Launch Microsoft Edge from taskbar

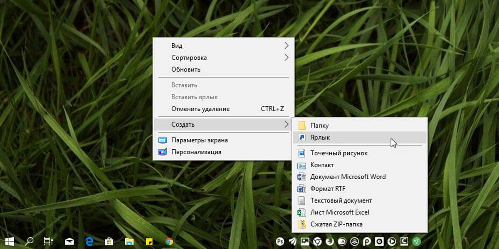pos(89,241)
